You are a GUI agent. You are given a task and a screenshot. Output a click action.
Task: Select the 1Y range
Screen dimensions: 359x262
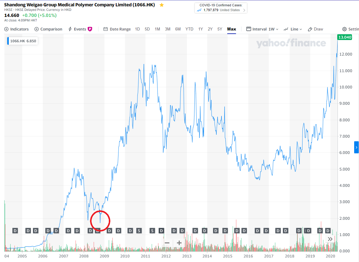[201, 29]
